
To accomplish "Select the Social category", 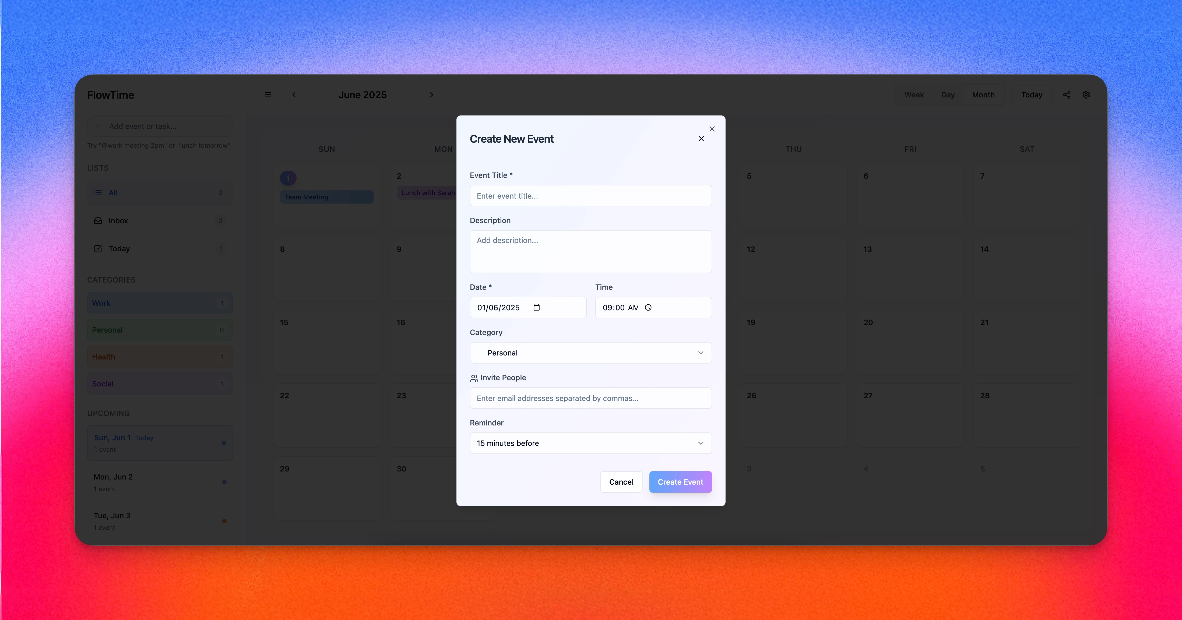I will [x=160, y=384].
